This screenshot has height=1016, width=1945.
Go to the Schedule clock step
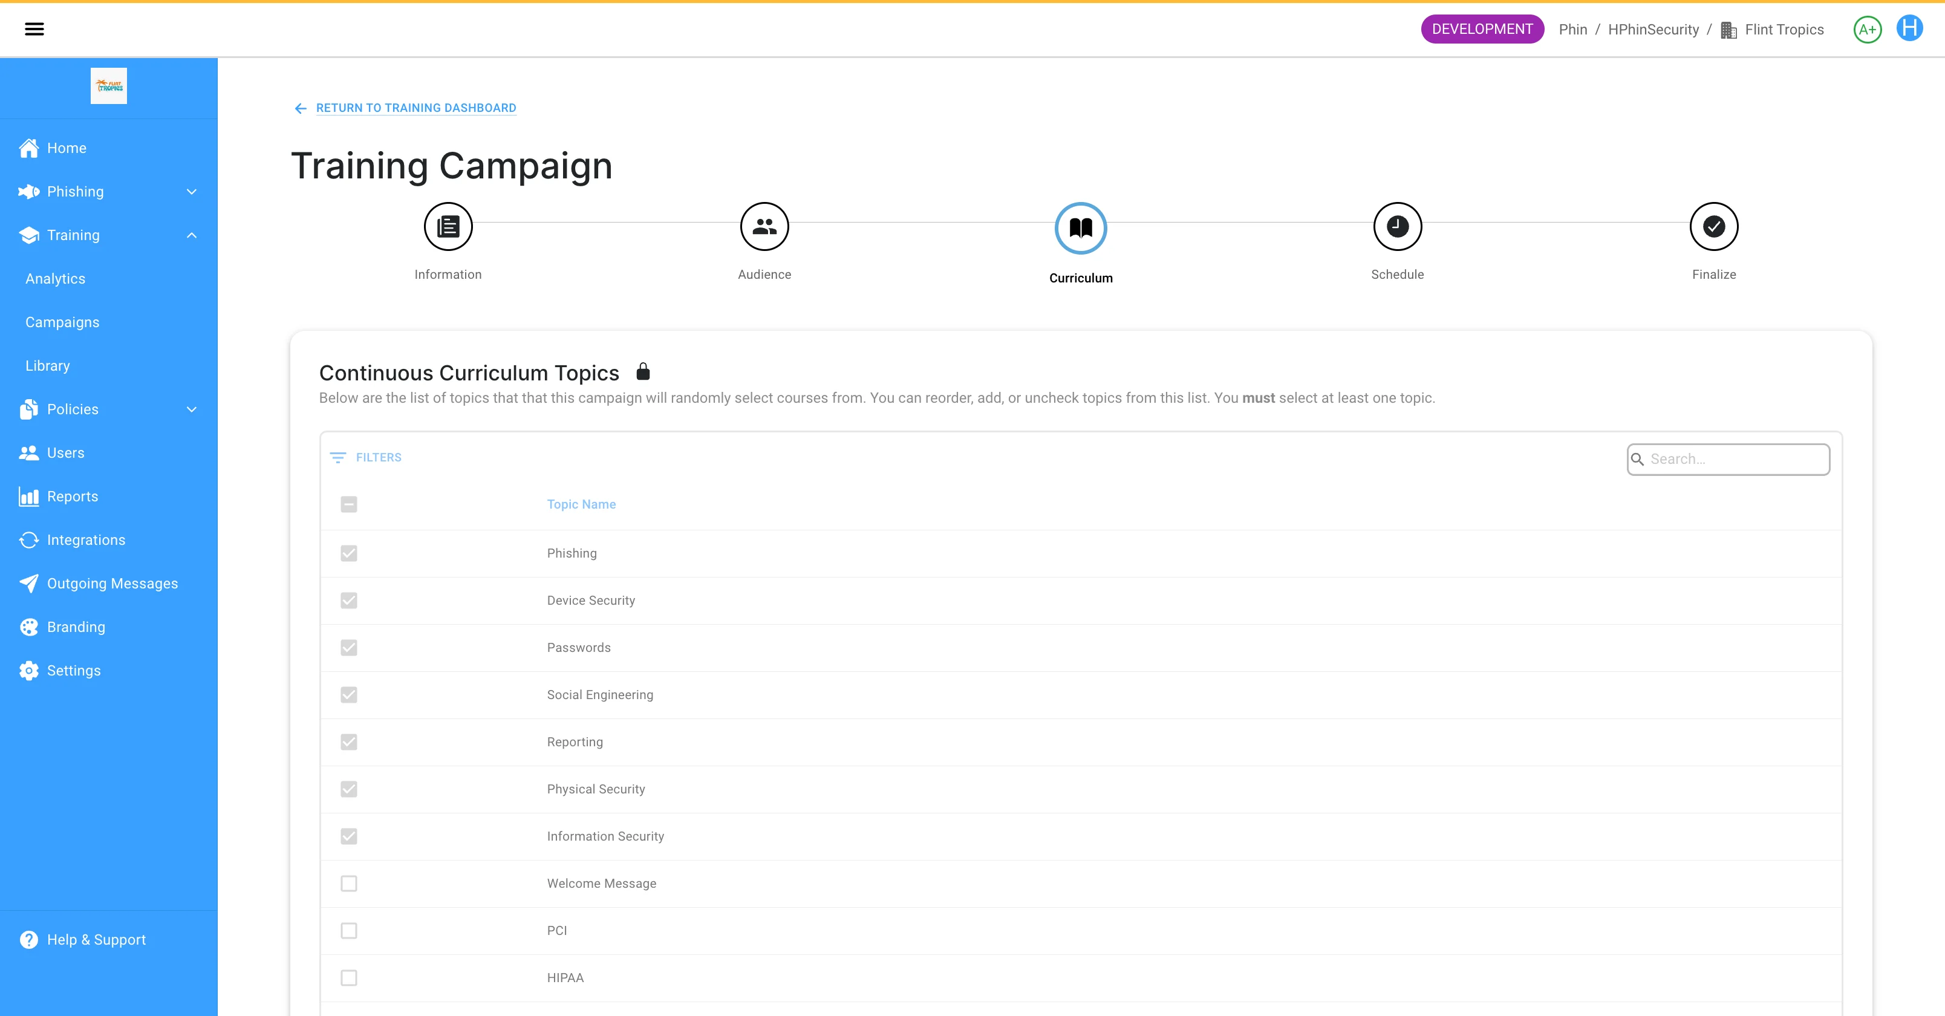(1397, 226)
